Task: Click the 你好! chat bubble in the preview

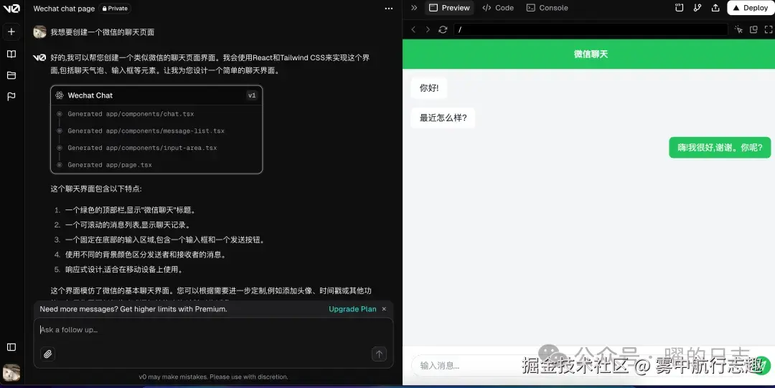Action: (429, 88)
